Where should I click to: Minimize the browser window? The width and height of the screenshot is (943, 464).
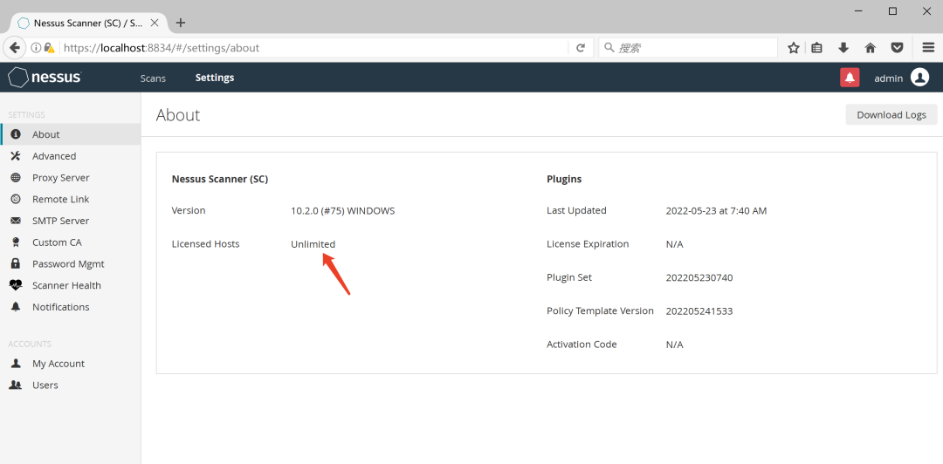[858, 10]
